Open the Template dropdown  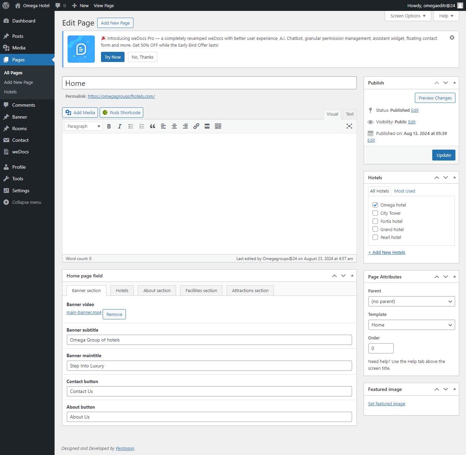pos(411,325)
